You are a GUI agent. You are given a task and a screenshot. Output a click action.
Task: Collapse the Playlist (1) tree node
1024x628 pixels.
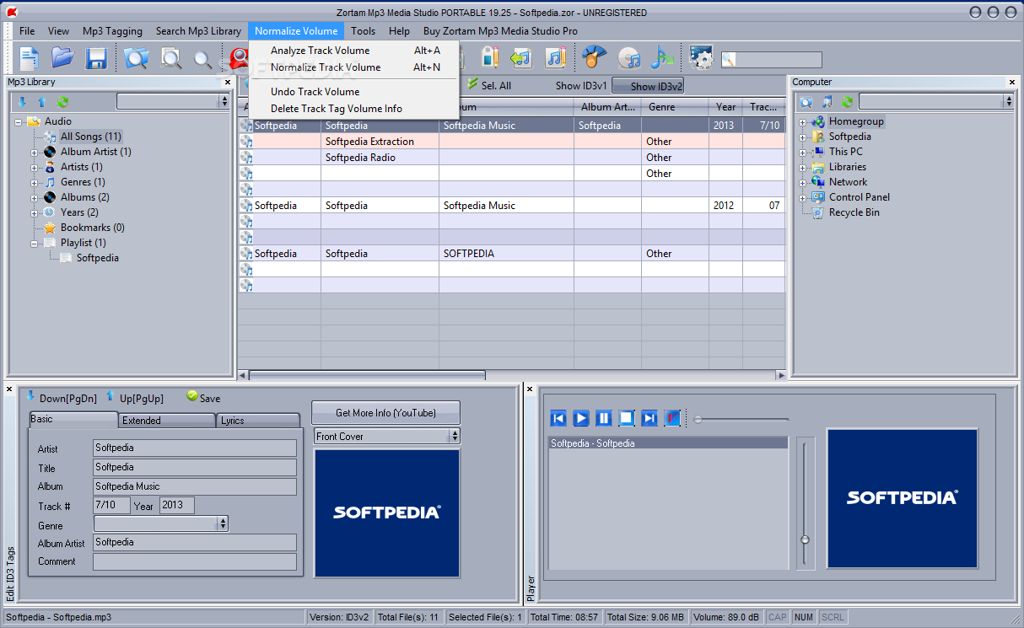[x=35, y=243]
